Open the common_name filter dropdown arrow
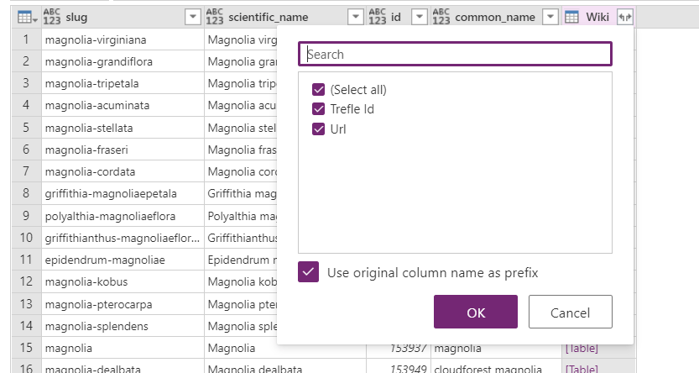699x373 pixels. pos(550,17)
